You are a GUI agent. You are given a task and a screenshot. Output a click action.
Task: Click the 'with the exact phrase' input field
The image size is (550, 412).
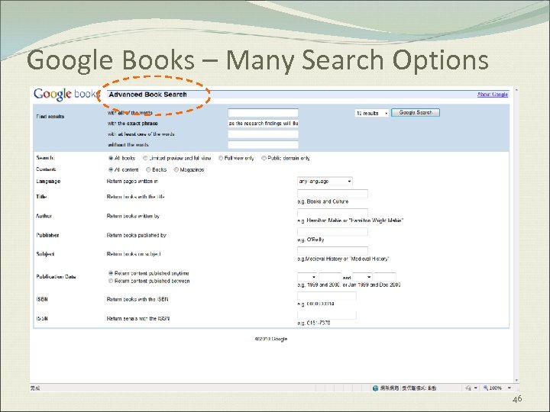click(x=263, y=124)
